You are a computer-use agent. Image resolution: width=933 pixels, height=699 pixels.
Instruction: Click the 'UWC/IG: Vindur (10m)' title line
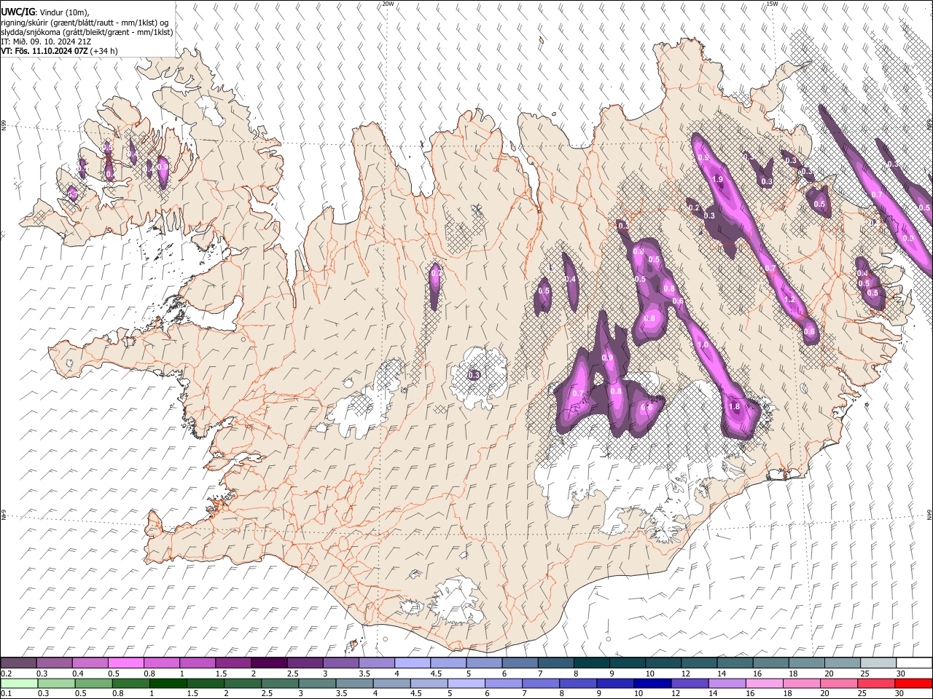point(46,12)
